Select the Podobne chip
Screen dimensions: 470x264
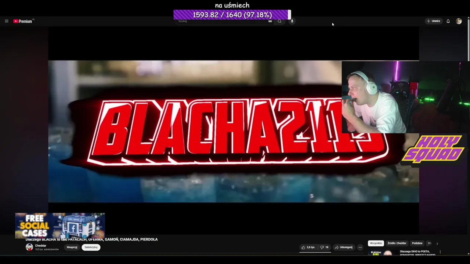pos(417,243)
